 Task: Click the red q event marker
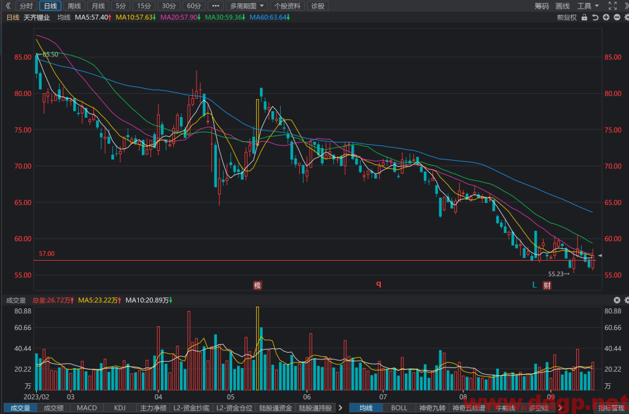378,284
